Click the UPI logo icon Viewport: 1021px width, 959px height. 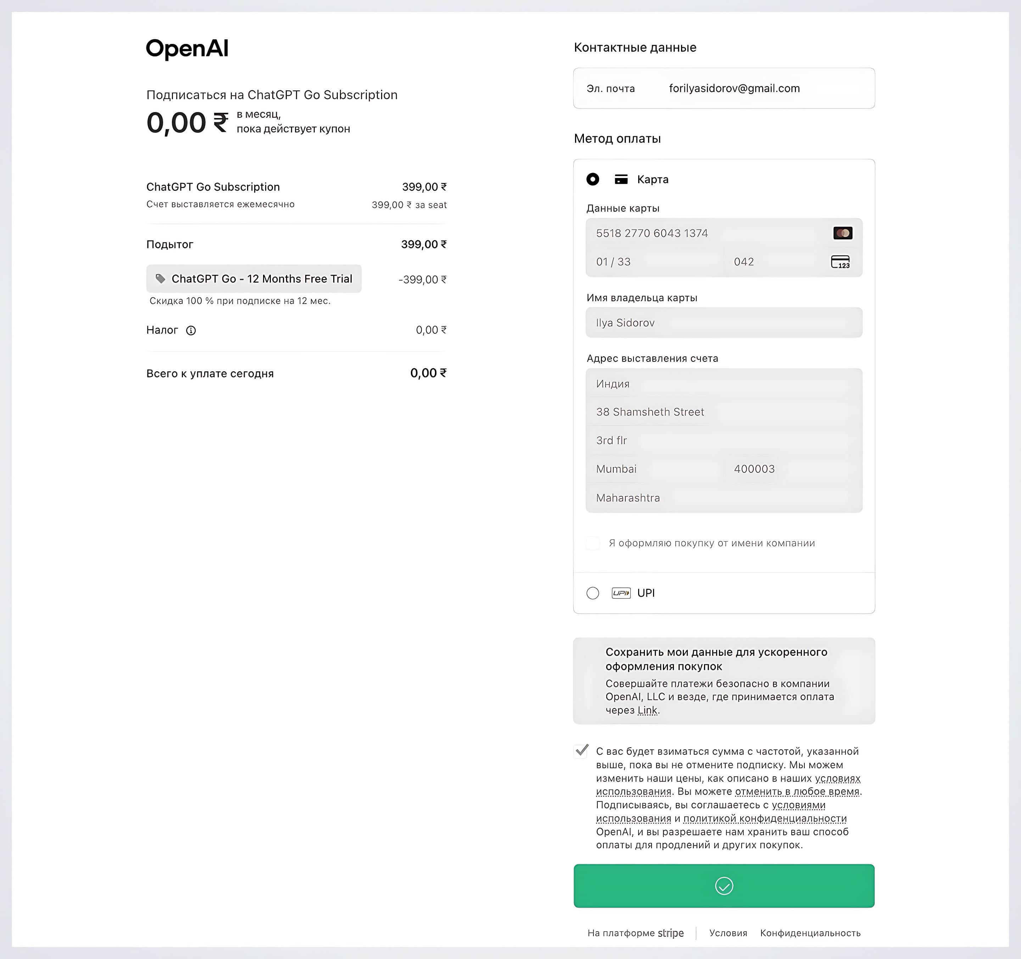pos(621,593)
